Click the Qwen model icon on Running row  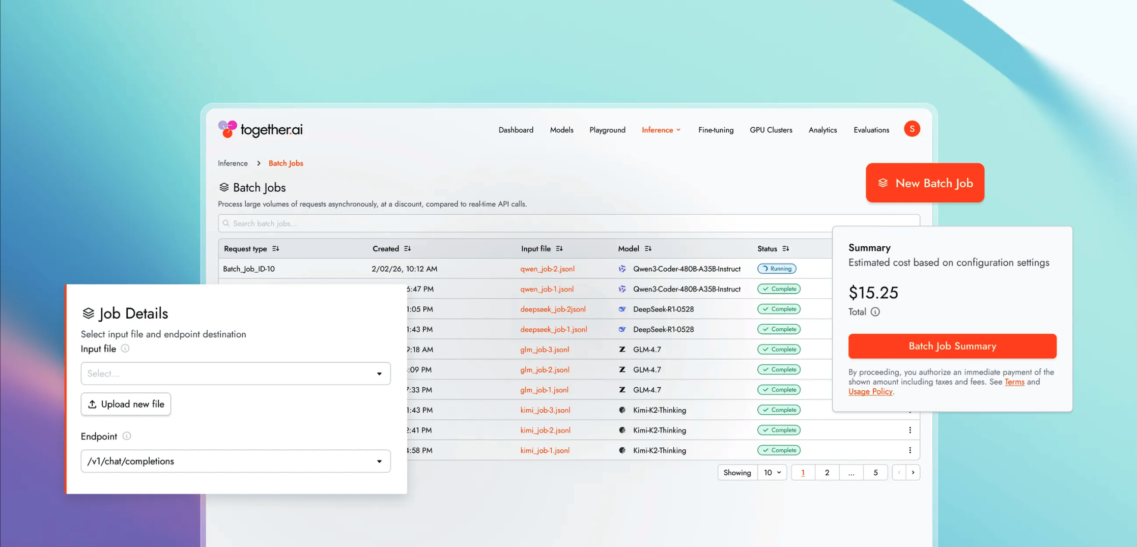point(622,269)
